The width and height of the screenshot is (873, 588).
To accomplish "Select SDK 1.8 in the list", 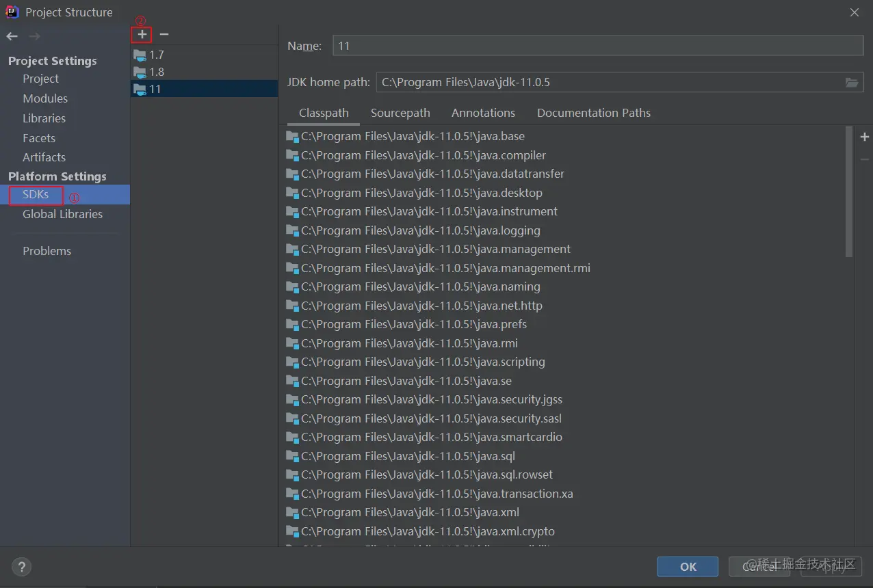I will coord(204,72).
